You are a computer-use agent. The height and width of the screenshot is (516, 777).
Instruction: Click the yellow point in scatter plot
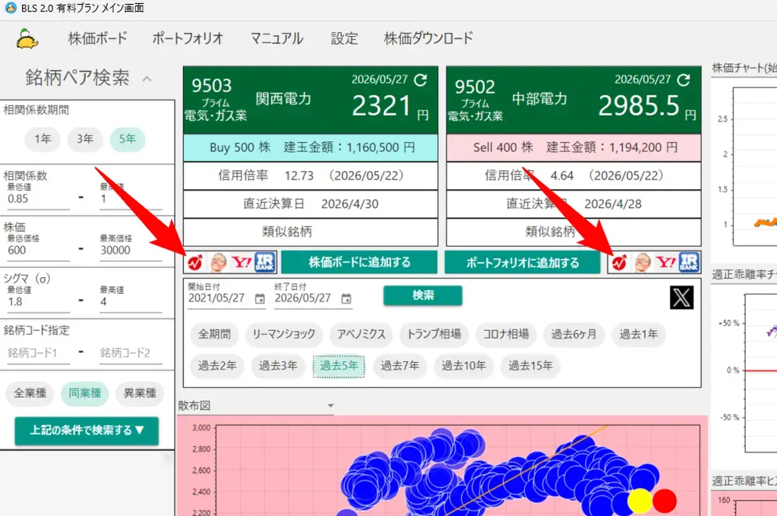click(640, 501)
